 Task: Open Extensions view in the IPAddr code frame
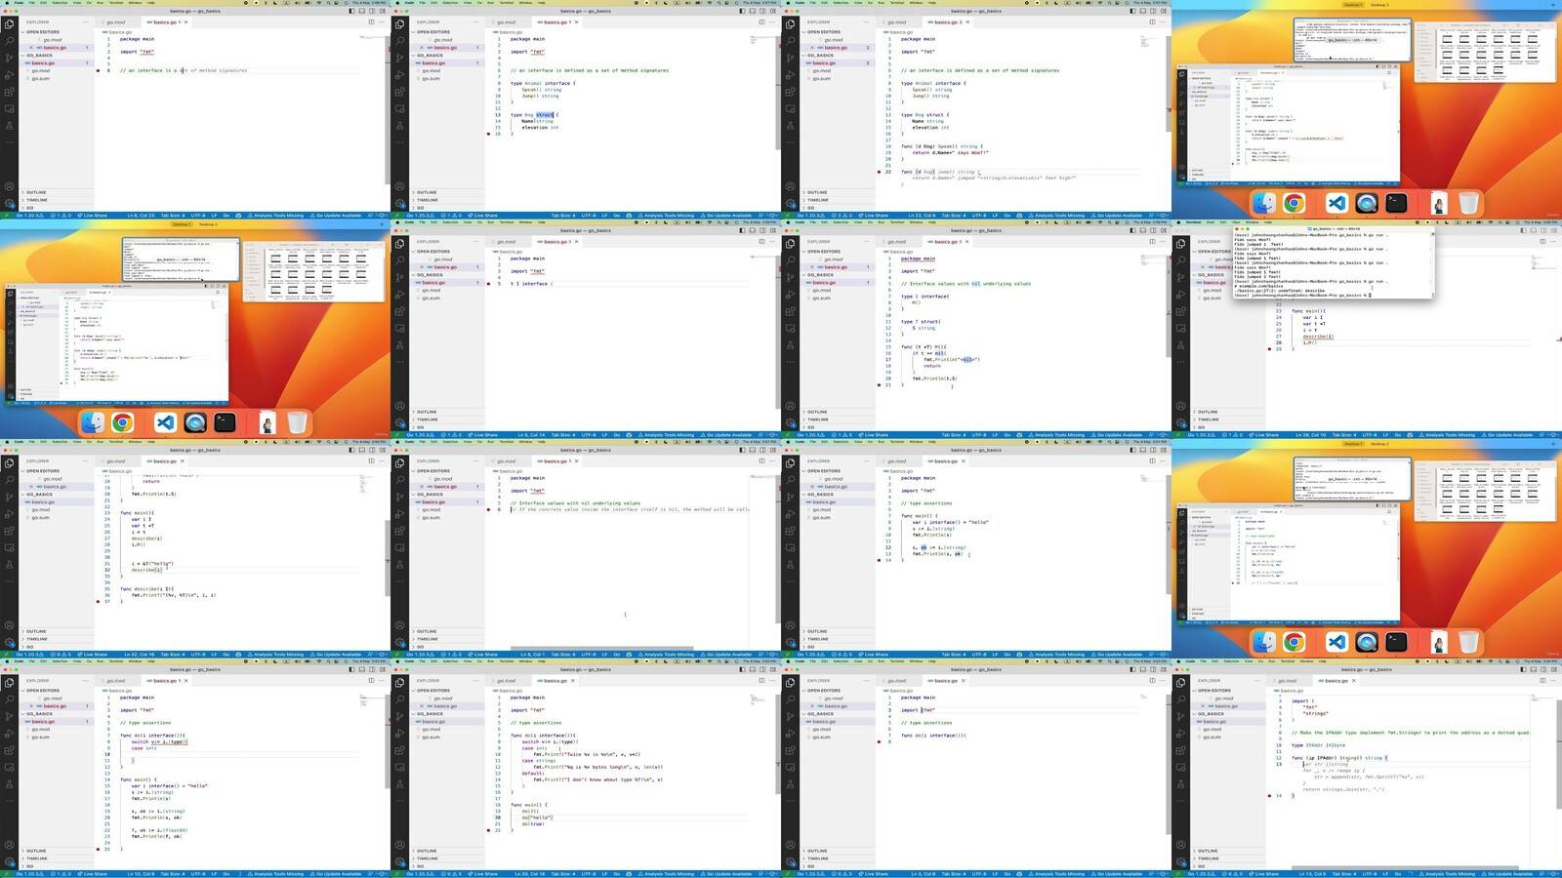click(x=1180, y=750)
